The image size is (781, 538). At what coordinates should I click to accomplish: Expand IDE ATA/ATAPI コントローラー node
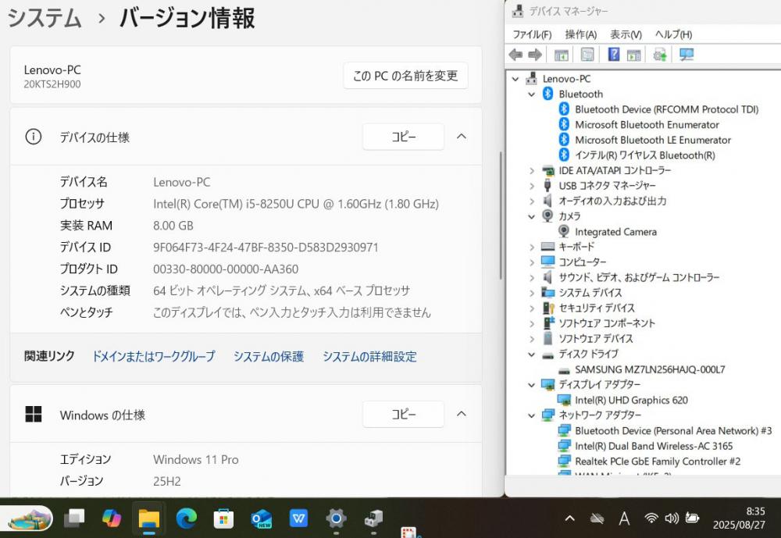[531, 171]
